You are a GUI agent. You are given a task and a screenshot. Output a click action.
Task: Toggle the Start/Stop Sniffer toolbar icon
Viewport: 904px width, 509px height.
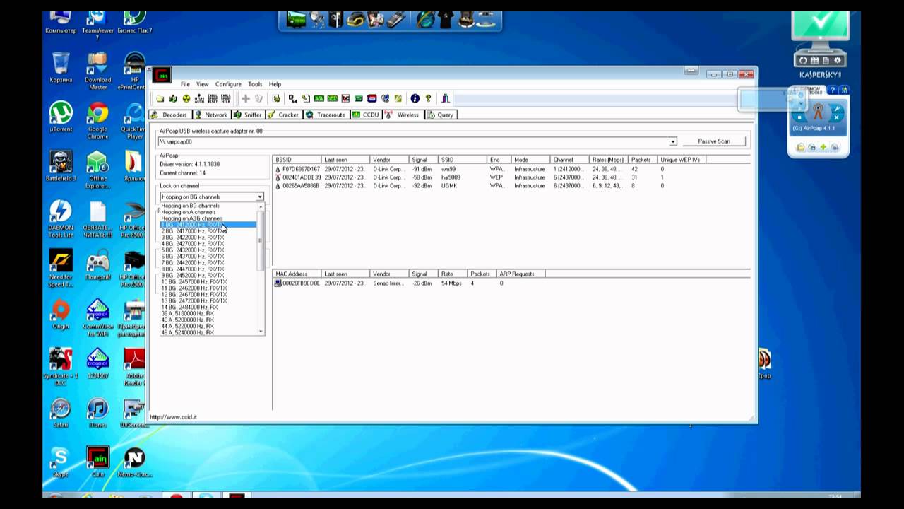coord(173,98)
